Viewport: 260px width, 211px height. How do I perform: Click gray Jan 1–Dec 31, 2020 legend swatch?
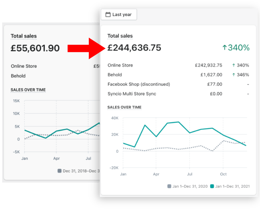[169, 186]
